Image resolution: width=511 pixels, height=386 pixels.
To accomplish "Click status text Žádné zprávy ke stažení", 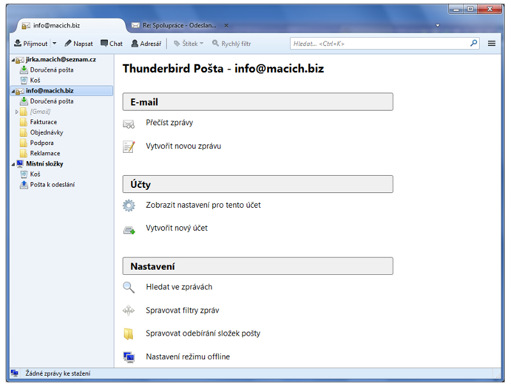I will click(58, 373).
